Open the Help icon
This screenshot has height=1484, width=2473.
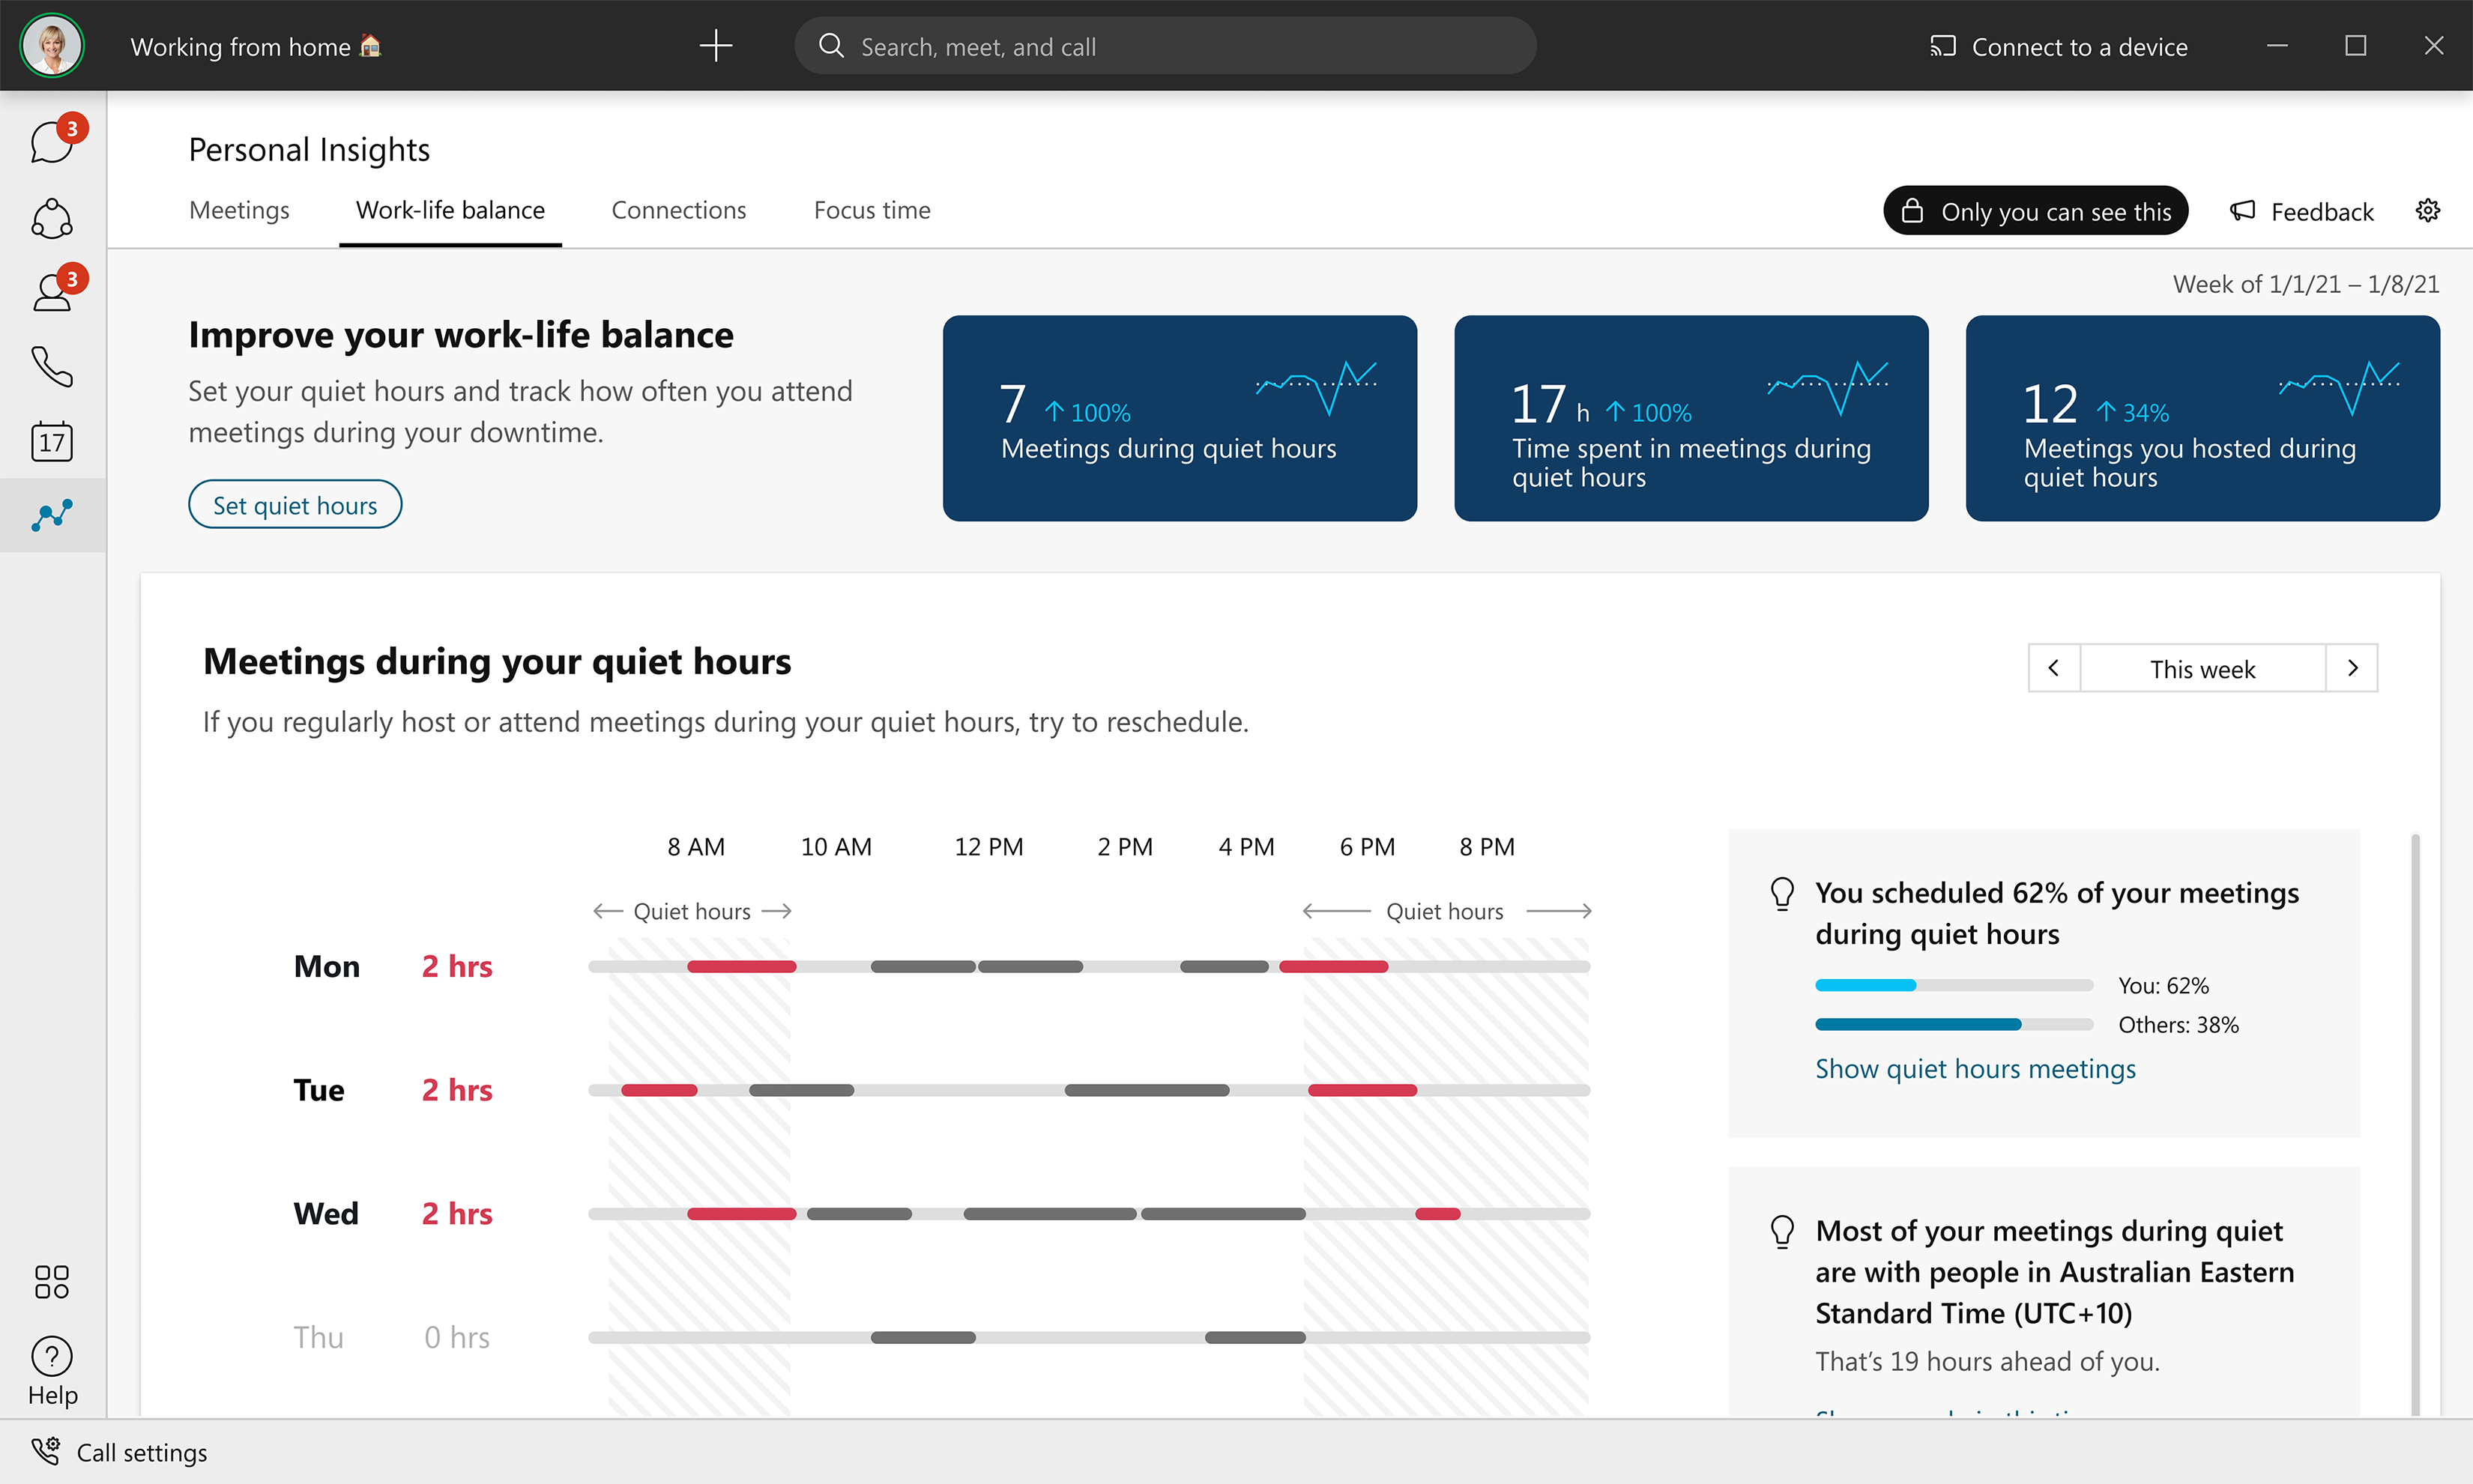coord(52,1357)
